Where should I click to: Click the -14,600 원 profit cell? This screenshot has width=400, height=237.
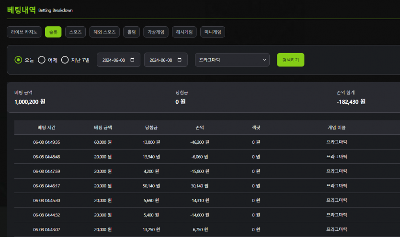[200, 215]
